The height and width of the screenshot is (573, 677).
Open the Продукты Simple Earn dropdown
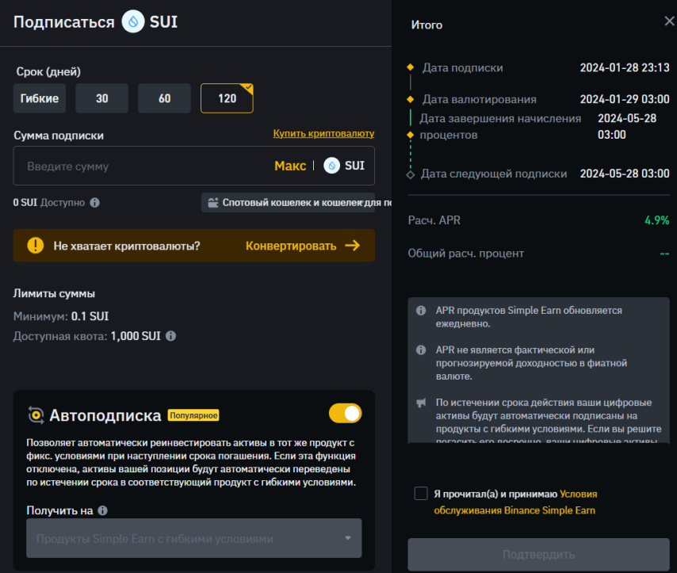click(194, 538)
